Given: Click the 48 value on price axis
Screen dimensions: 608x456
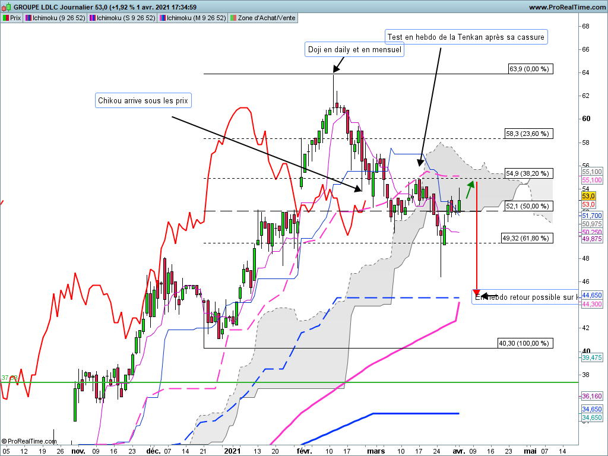Looking at the screenshot, I should (x=585, y=258).
